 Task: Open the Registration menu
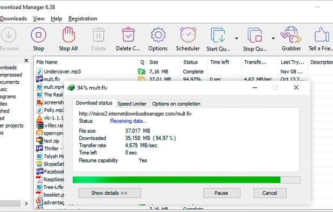click(x=82, y=19)
